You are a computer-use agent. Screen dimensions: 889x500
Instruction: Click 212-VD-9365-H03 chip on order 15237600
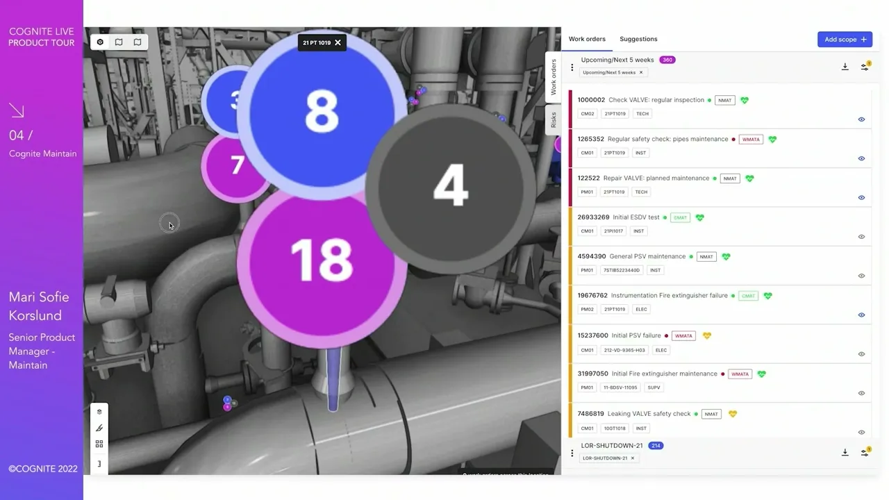624,350
